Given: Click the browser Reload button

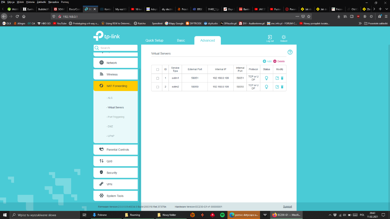Looking at the screenshot, I should [17, 17].
